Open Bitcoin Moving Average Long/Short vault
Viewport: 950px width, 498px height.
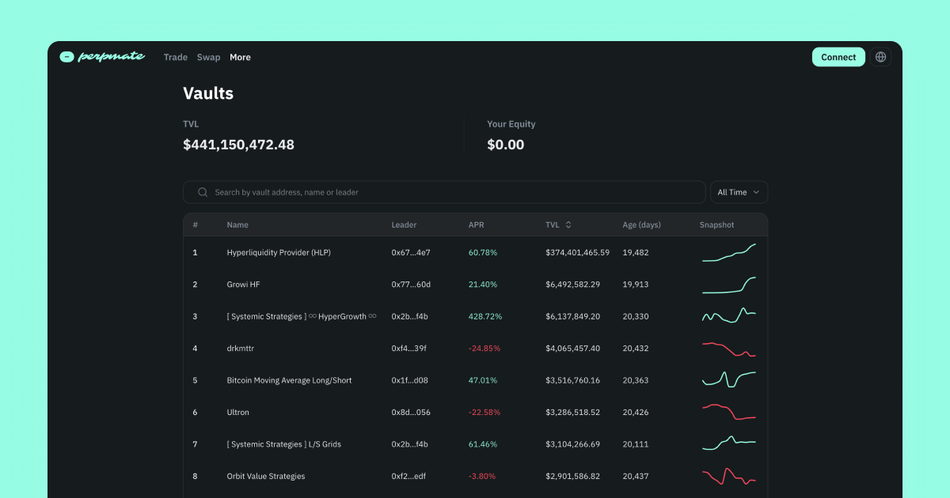(x=289, y=380)
